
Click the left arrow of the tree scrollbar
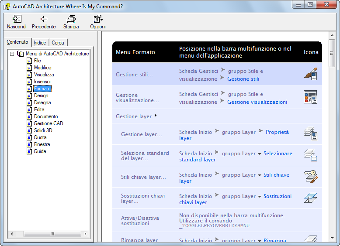pos(12,234)
